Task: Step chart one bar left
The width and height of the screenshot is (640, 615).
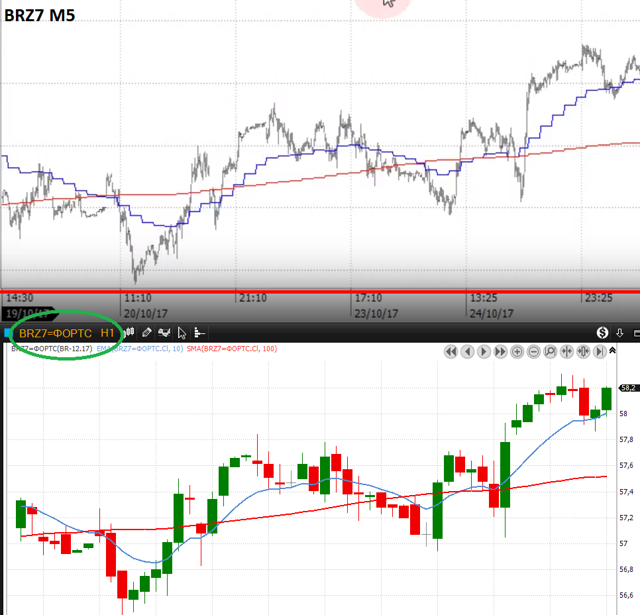Action: click(x=468, y=352)
